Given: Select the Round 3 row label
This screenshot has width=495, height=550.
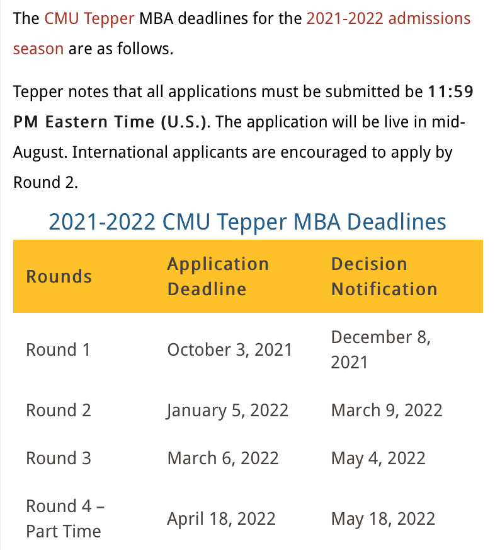Looking at the screenshot, I should tap(59, 459).
